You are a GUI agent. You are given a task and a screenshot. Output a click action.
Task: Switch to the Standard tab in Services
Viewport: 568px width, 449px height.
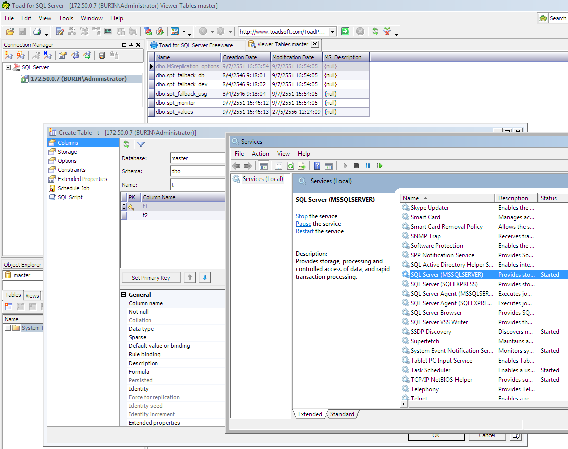click(342, 414)
